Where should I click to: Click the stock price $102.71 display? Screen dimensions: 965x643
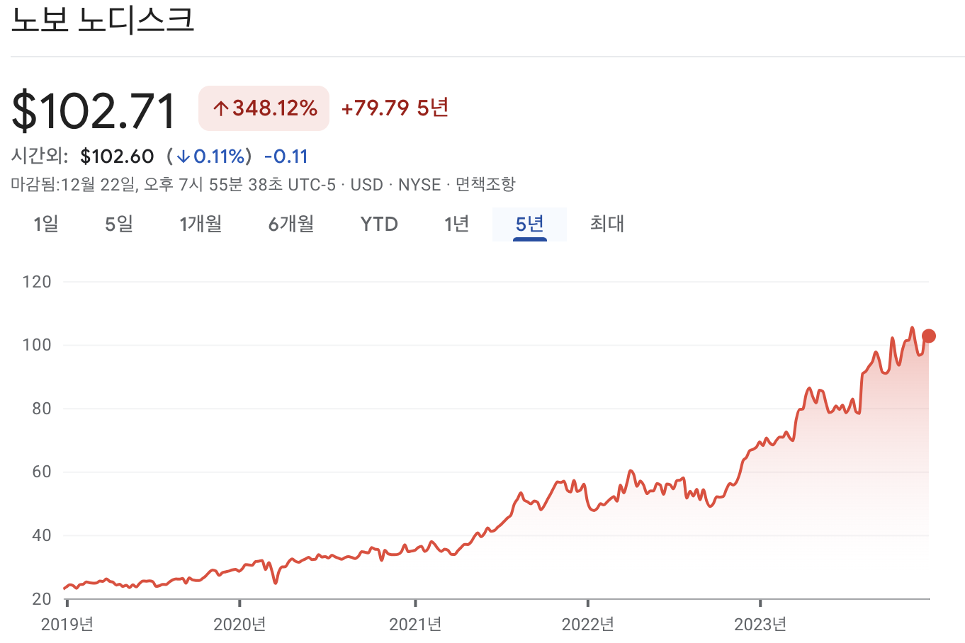[x=94, y=110]
